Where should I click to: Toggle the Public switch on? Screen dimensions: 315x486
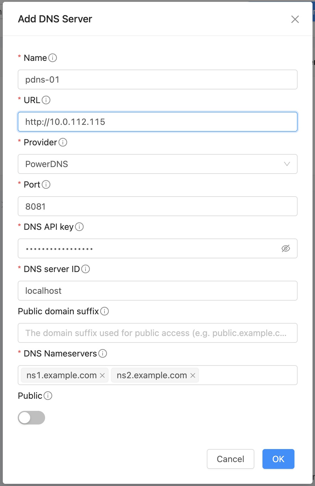coord(31,418)
